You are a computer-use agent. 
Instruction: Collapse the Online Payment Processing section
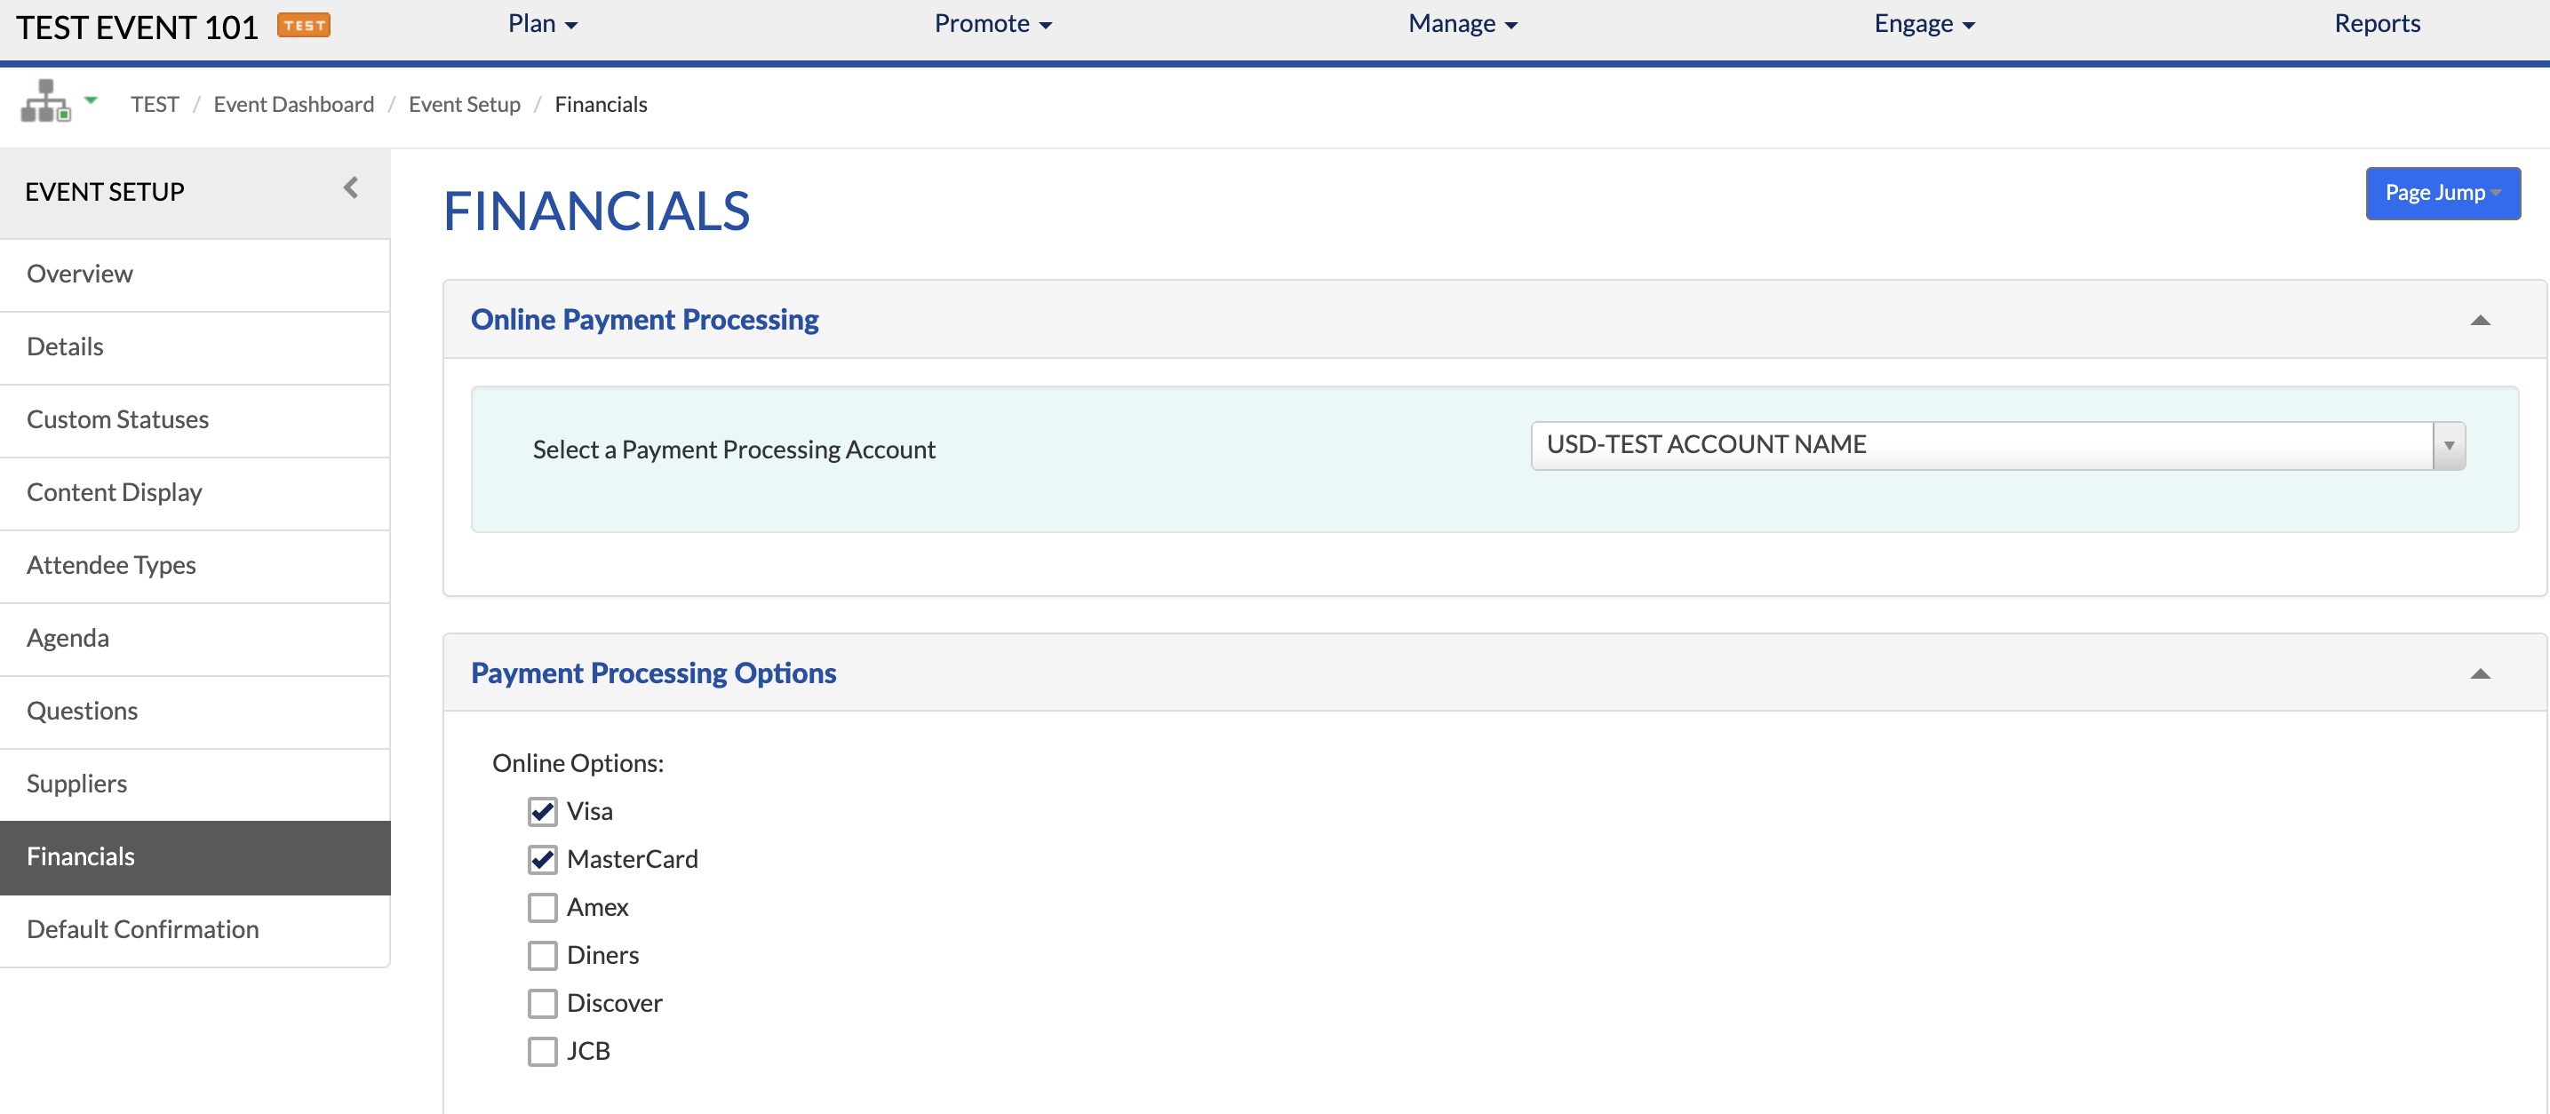click(2480, 320)
